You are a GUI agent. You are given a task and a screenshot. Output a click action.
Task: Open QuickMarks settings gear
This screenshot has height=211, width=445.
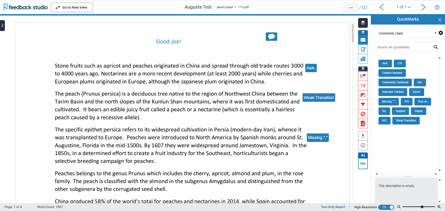point(441,33)
